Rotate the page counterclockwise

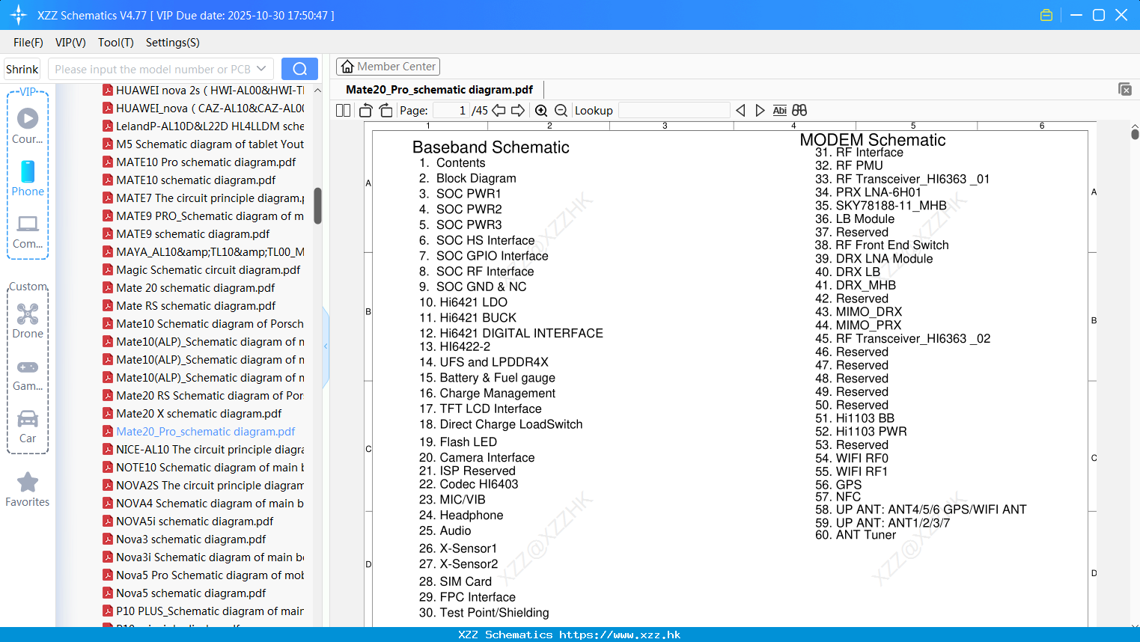(x=365, y=111)
